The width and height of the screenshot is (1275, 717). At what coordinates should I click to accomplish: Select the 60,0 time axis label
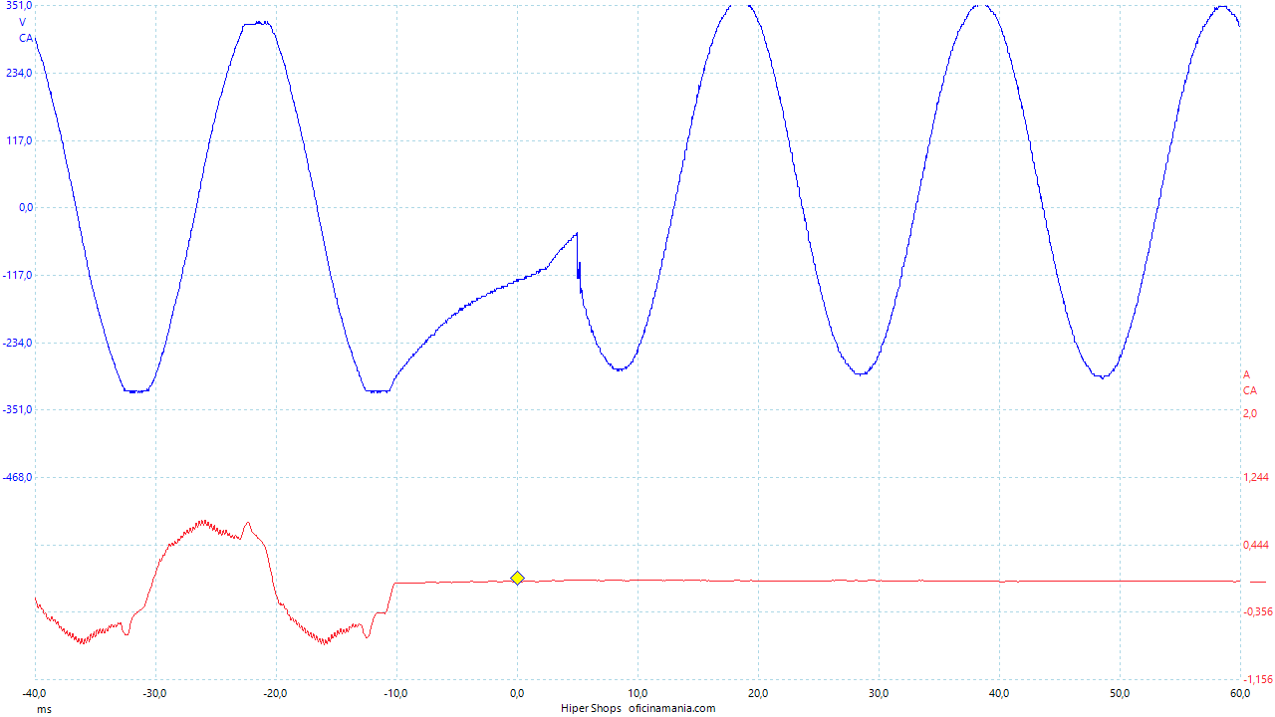[1240, 693]
